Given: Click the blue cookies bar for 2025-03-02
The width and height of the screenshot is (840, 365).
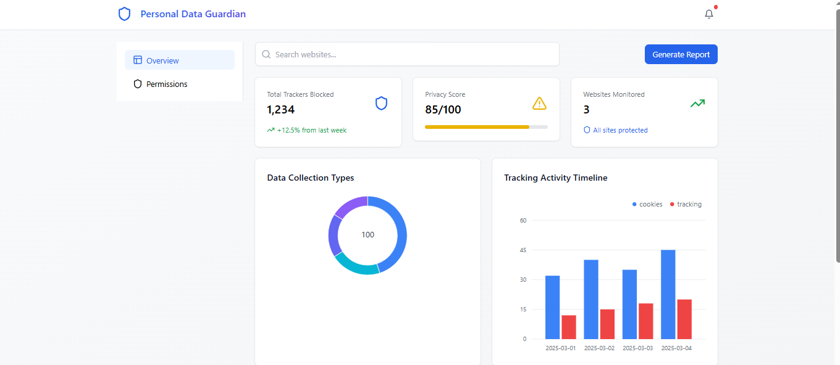Looking at the screenshot, I should [x=591, y=299].
